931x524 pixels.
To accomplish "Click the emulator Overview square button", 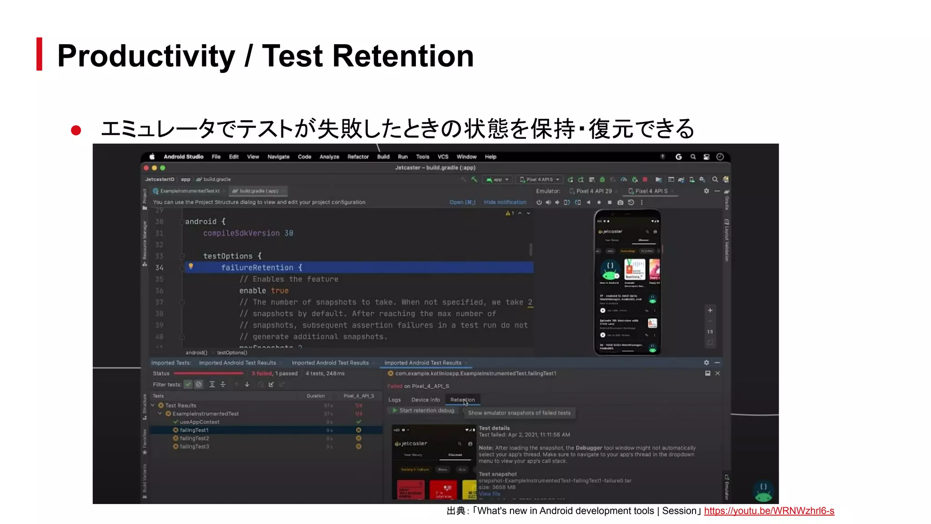I will click(610, 202).
